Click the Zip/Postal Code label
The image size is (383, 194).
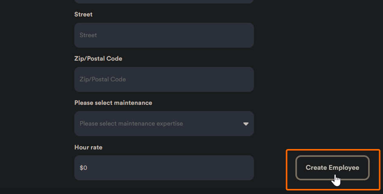pyautogui.click(x=98, y=59)
